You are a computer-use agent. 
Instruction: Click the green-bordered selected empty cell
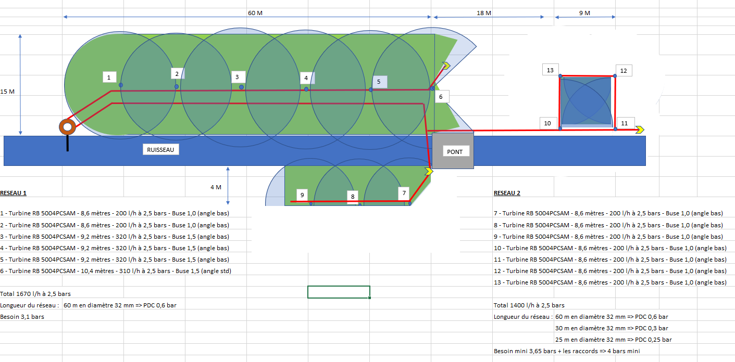(x=339, y=292)
